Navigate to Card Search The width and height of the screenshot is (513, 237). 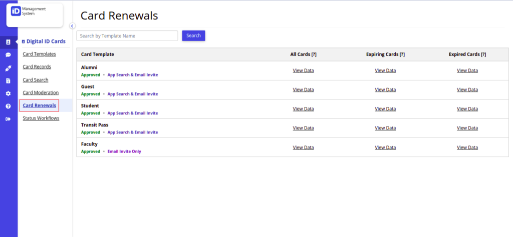tap(36, 79)
